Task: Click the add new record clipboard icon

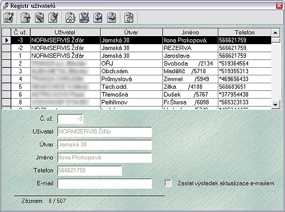Action: [25, 17]
